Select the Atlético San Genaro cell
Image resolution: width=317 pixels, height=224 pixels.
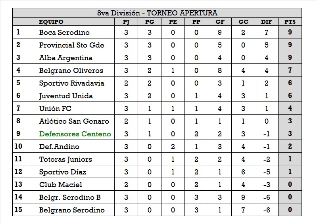74,121
